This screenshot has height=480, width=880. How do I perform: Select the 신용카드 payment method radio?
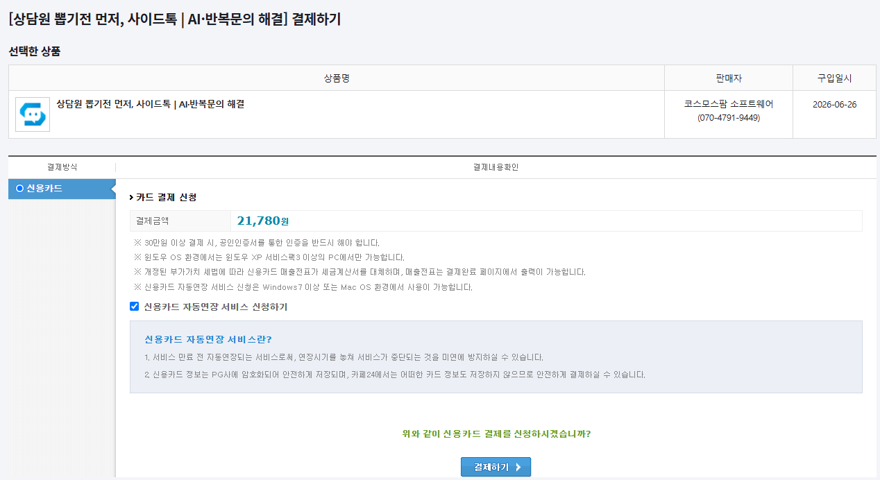click(x=19, y=189)
